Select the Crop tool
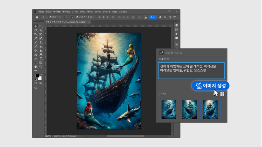Screen dimensions: 262x147 (x=35, y=34)
